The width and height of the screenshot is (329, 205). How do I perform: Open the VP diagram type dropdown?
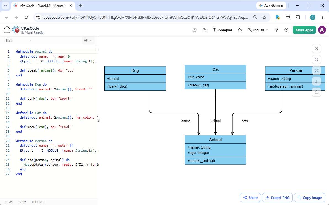[x=88, y=40]
